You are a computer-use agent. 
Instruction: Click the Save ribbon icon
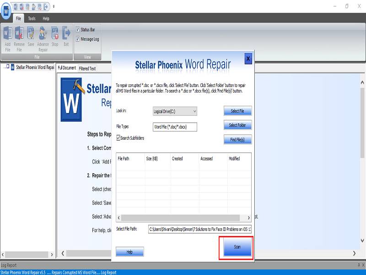click(x=31, y=37)
